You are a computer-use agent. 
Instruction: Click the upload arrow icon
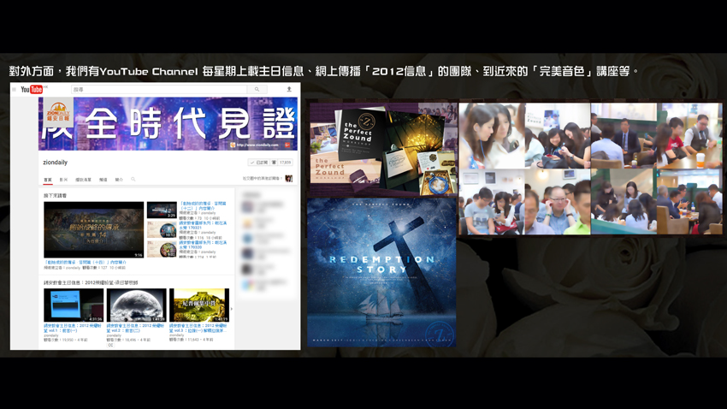tap(289, 90)
